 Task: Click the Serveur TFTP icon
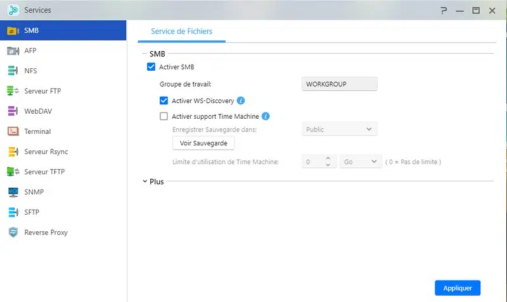pos(13,172)
